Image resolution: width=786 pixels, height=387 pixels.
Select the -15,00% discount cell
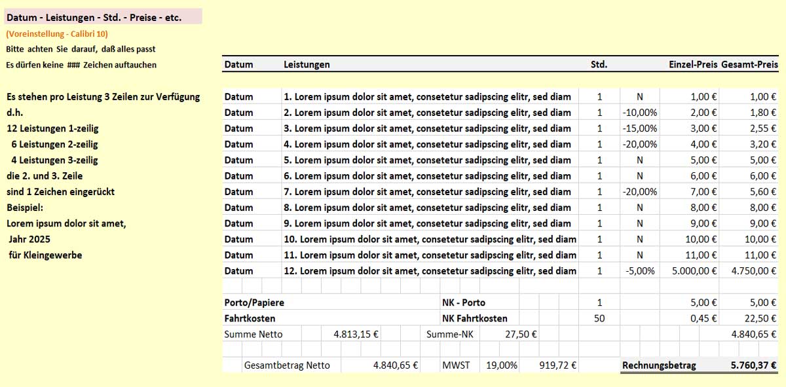point(639,128)
